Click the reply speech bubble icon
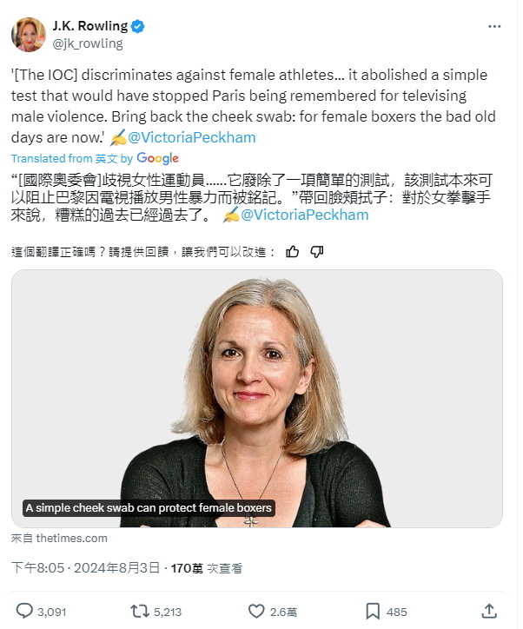This screenshot has width=523, height=629. (x=24, y=611)
